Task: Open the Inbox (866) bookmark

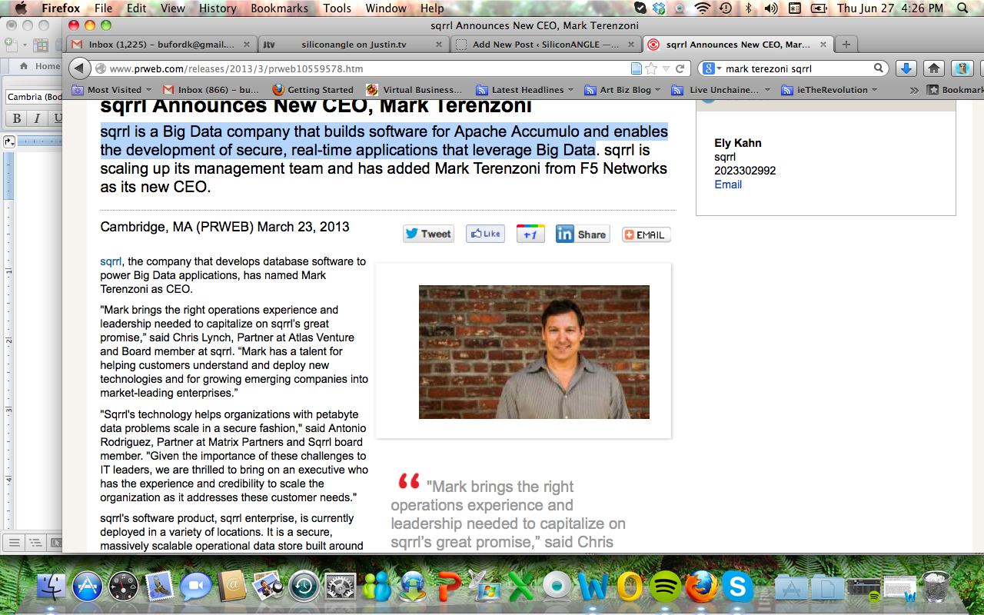Action: (x=211, y=90)
